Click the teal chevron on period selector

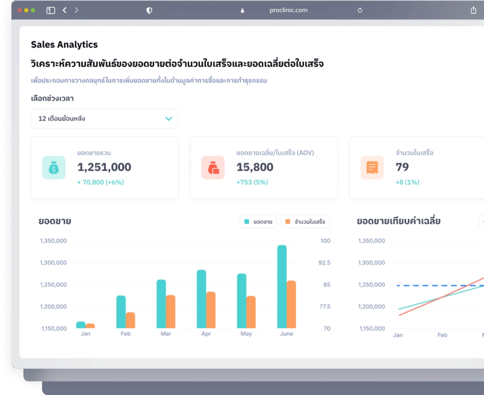169,119
